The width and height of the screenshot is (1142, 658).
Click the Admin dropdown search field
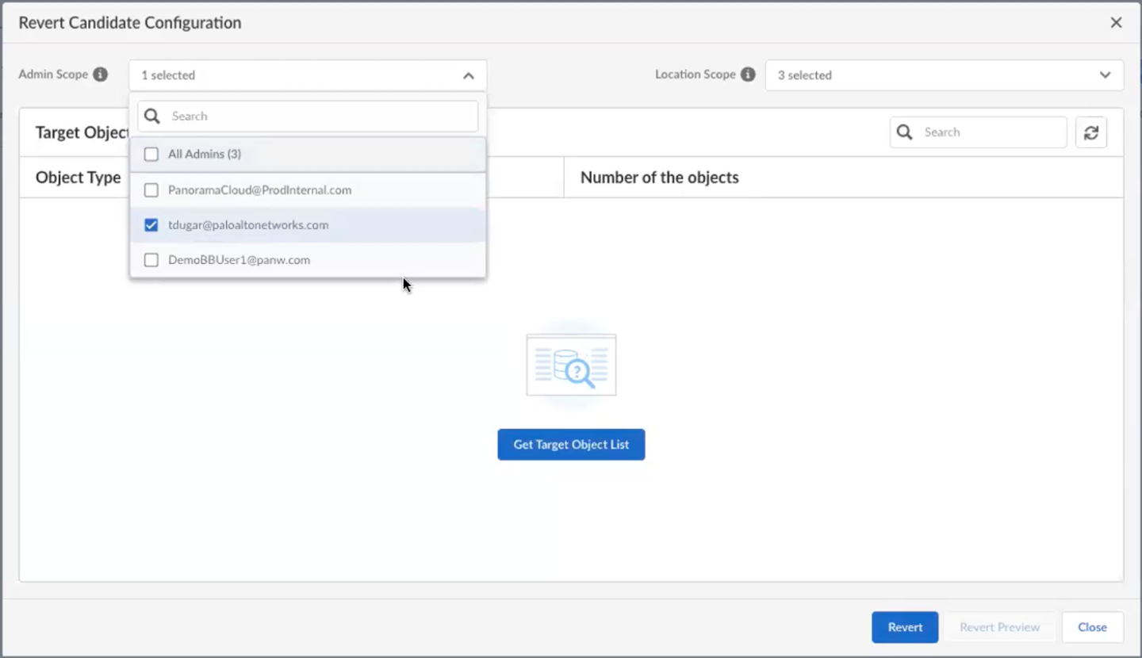point(317,116)
